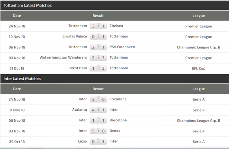
Task: Open the Chelsea team link
Action: point(116,26)
